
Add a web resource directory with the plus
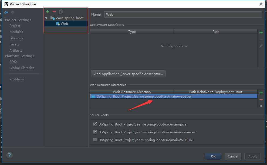(x=261, y=93)
